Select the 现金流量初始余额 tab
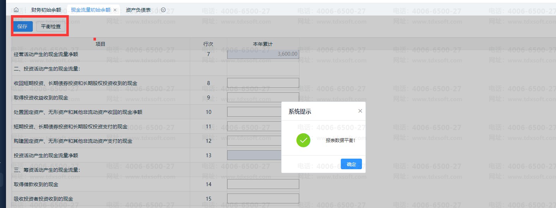 pyautogui.click(x=90, y=10)
